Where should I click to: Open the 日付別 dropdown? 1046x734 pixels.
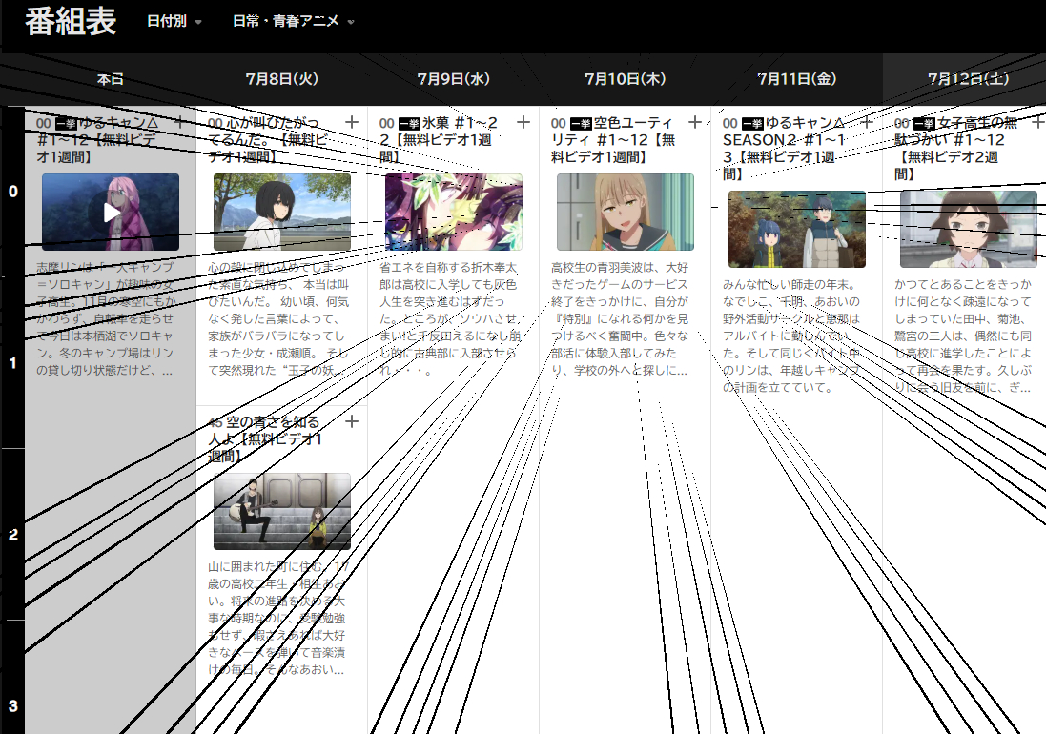coord(174,21)
